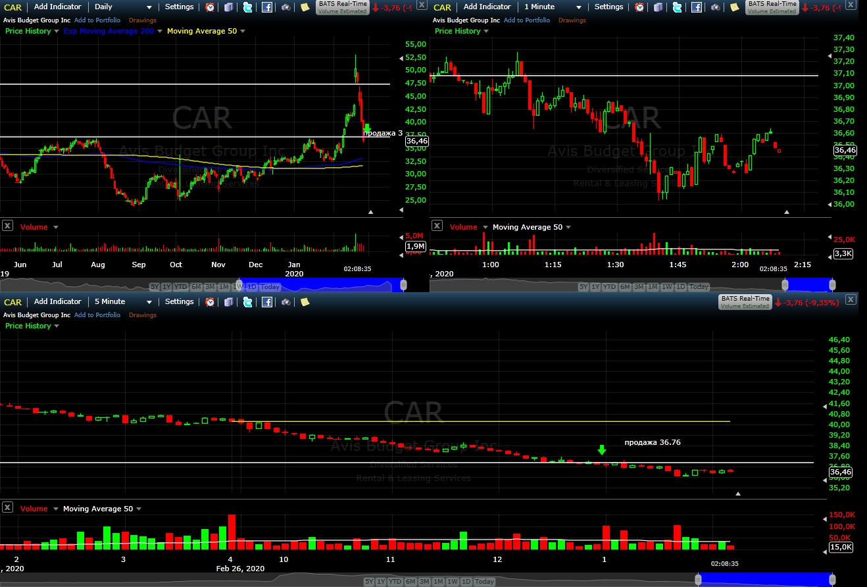The height and width of the screenshot is (587, 867).
Task: Close the Volume panel in the 1 Minute chart
Action: 437,226
